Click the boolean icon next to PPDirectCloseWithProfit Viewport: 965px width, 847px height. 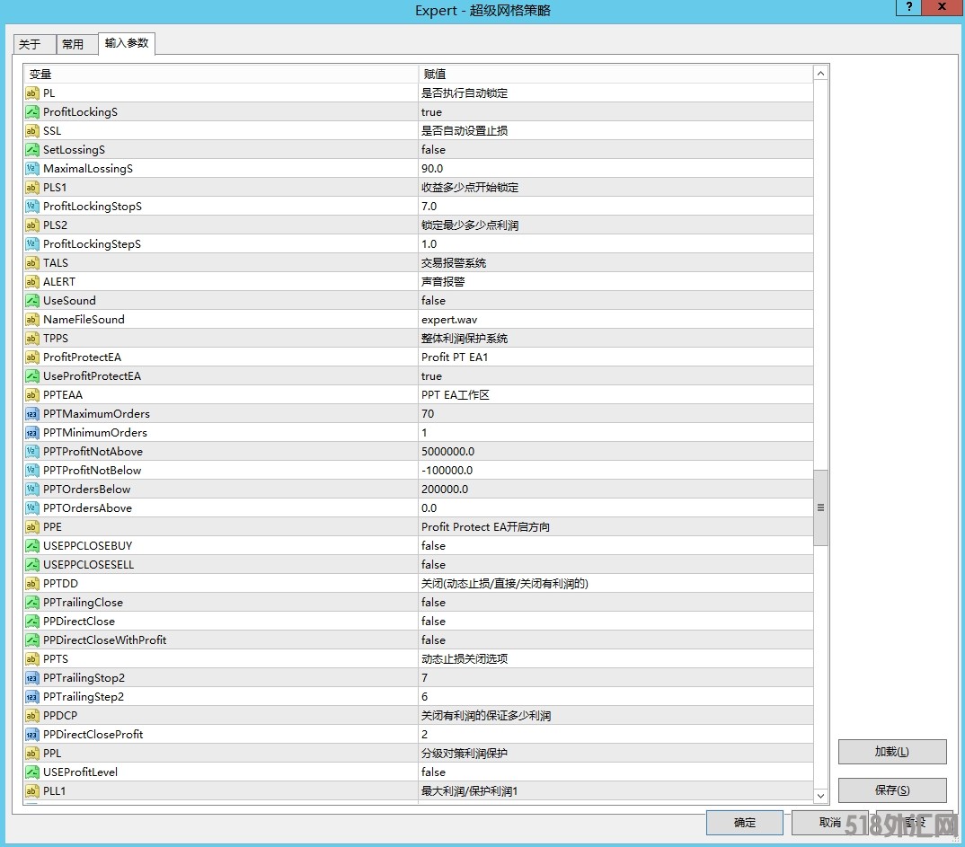coord(32,640)
